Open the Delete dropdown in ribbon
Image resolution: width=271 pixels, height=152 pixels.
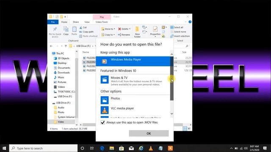124,29
